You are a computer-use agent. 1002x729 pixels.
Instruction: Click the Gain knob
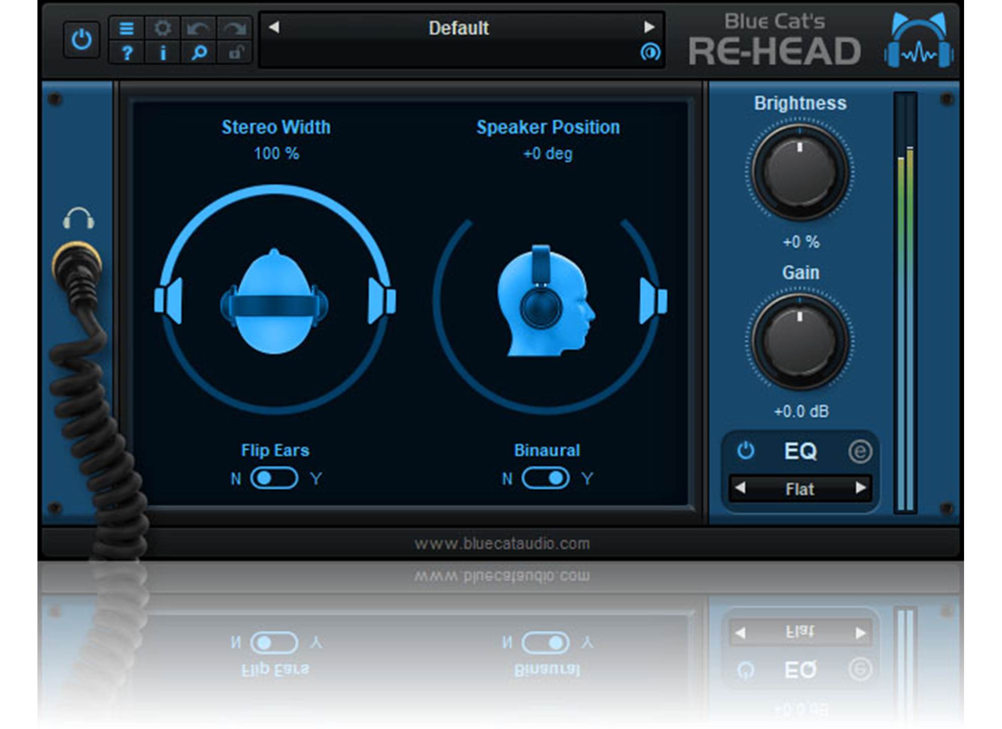pos(800,342)
